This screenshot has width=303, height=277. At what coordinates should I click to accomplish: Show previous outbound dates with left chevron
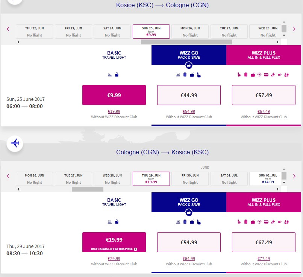(8, 29)
